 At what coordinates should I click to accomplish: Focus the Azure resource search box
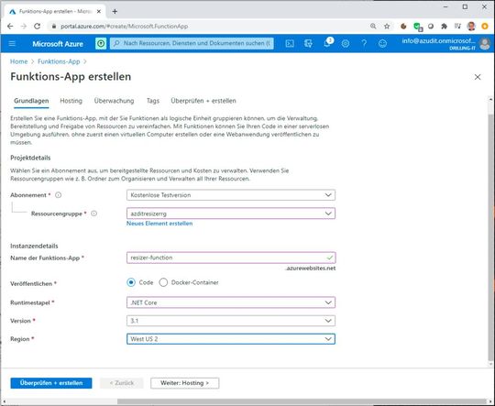[x=192, y=43]
